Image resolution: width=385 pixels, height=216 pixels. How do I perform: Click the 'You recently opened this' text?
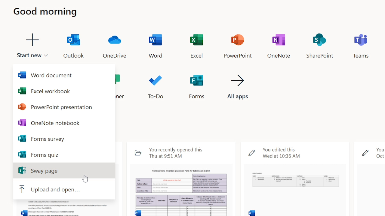176,150
